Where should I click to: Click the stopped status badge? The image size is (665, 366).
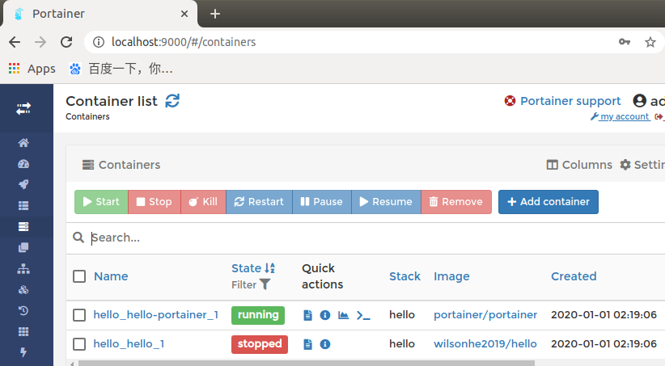pos(260,344)
